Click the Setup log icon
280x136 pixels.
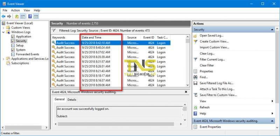pos(13,45)
